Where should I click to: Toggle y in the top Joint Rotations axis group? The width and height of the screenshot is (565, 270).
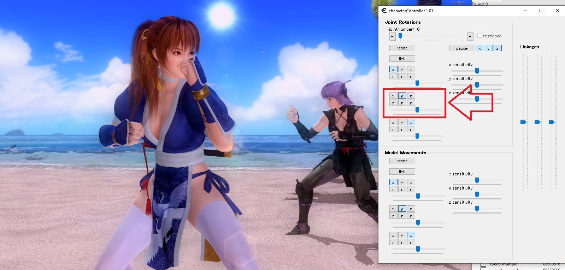point(402,70)
